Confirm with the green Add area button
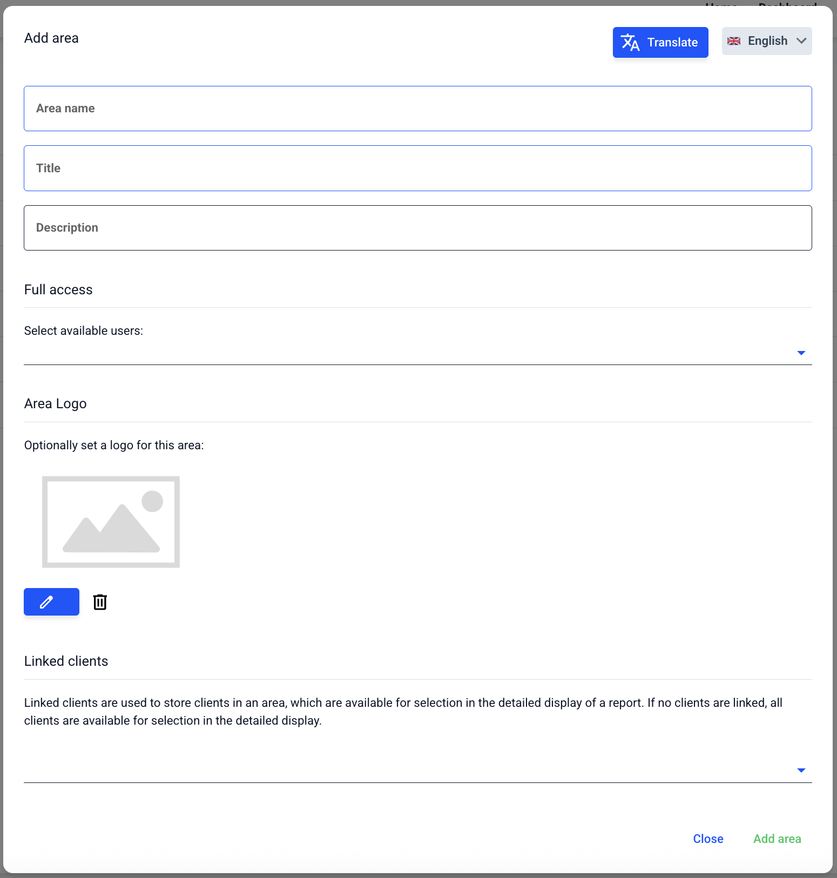This screenshot has height=878, width=837. tap(777, 839)
